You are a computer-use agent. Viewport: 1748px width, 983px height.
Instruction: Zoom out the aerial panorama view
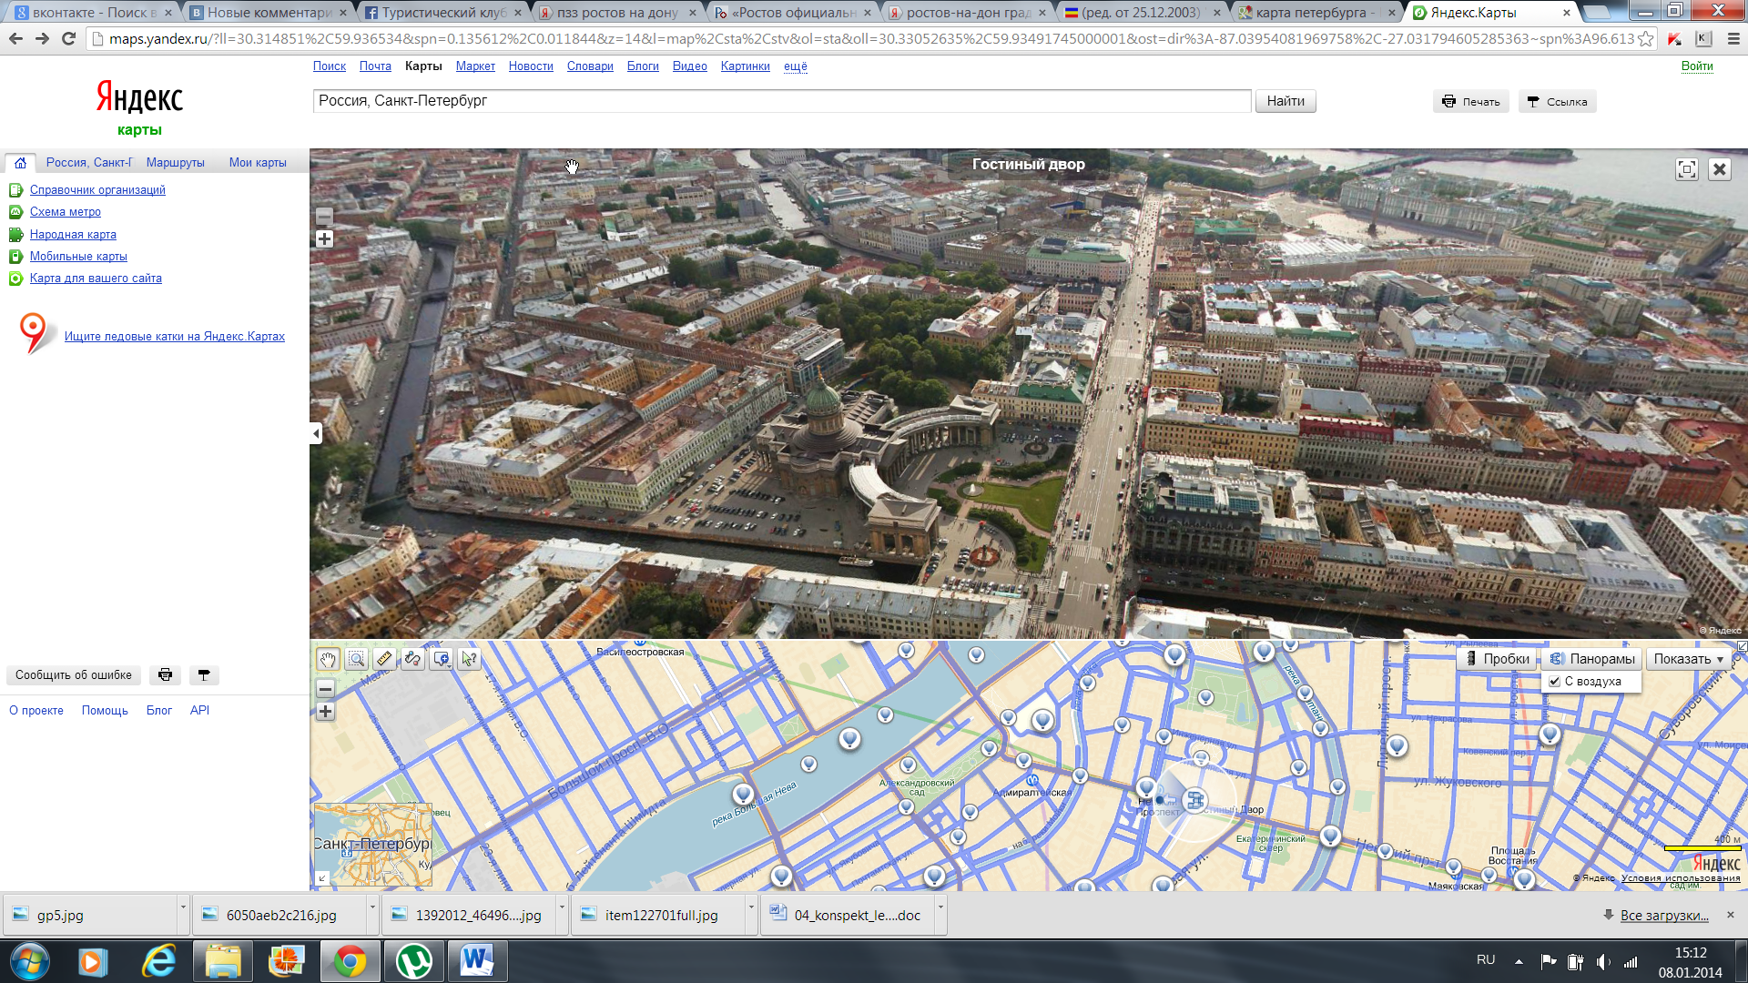[324, 217]
